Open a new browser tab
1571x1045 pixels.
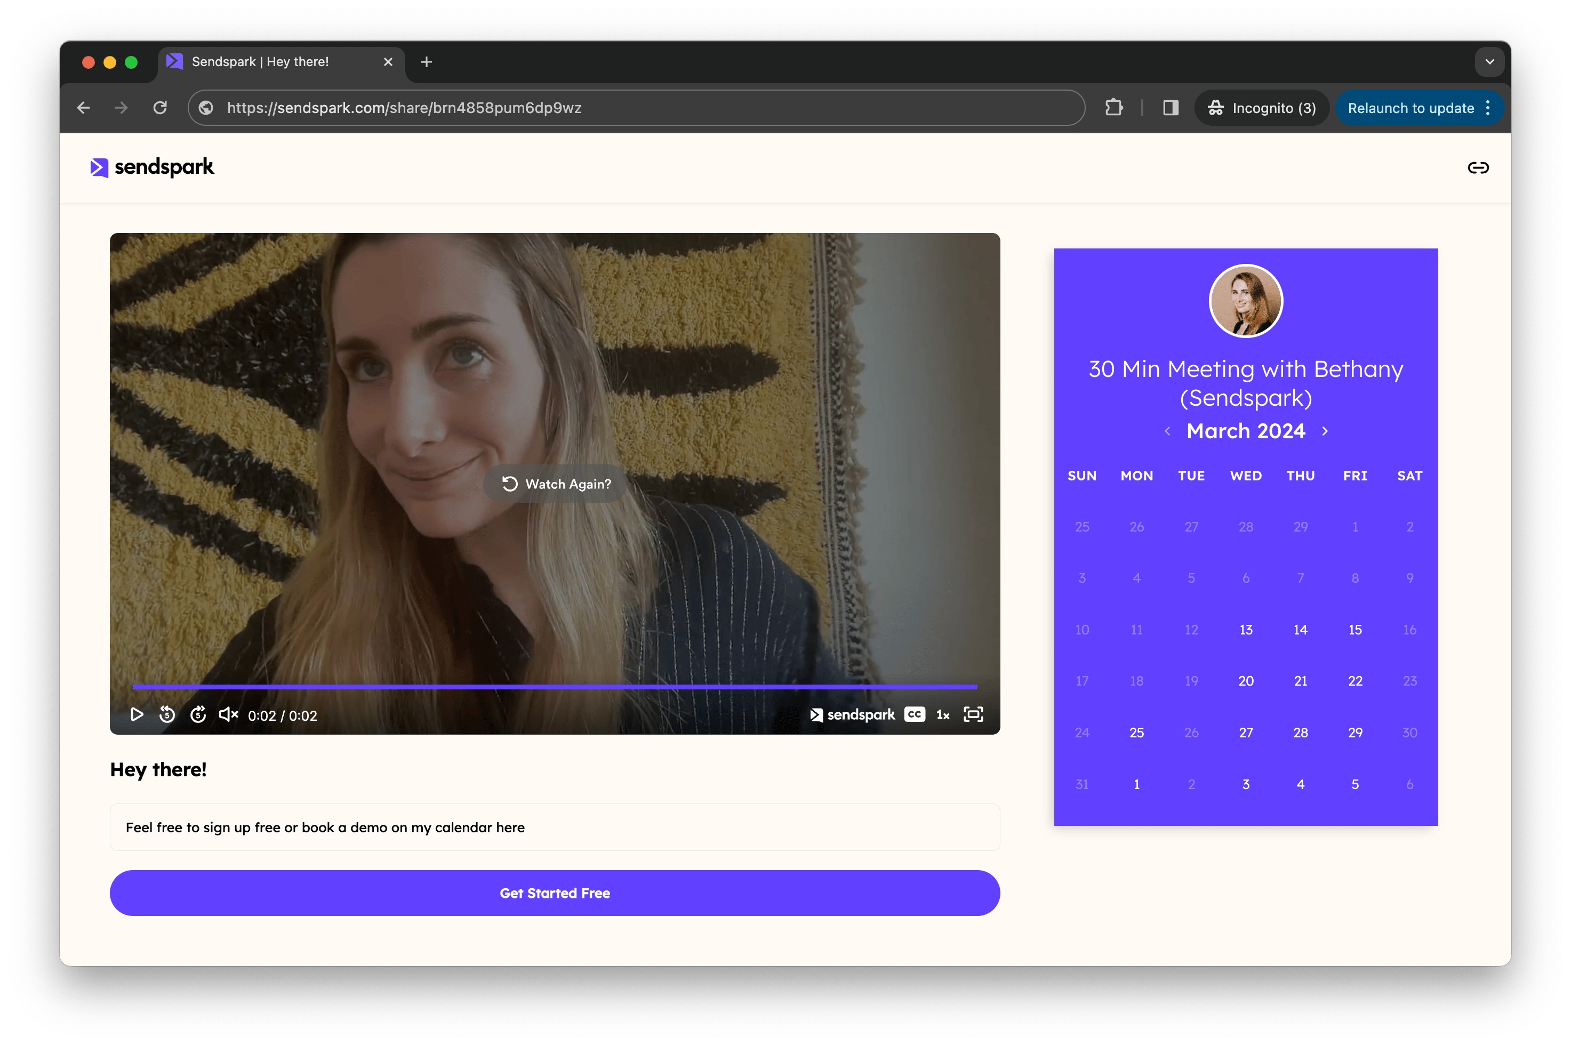click(x=427, y=62)
